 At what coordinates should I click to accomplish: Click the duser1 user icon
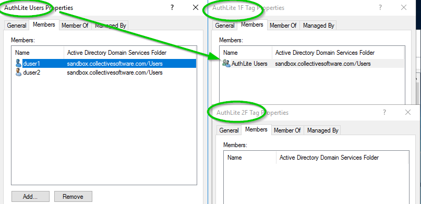pyautogui.click(x=18, y=64)
